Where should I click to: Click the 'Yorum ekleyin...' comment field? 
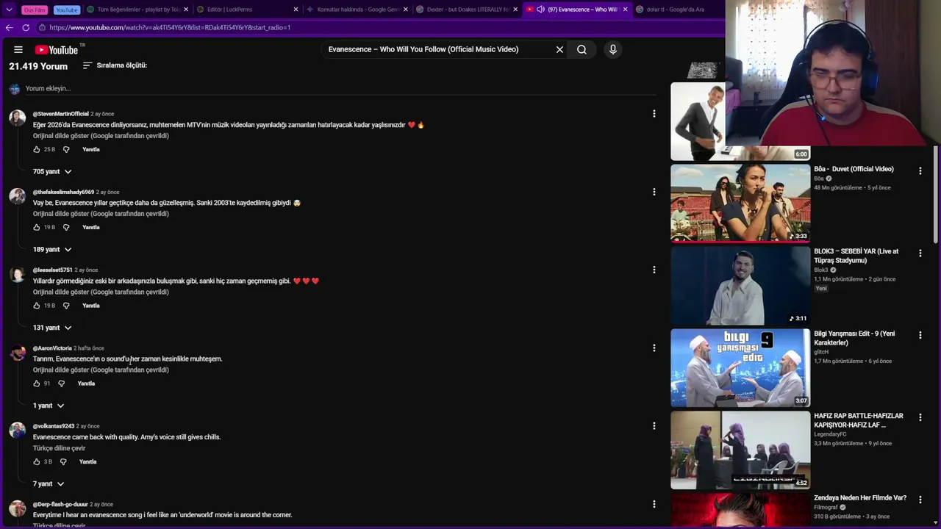pyautogui.click(x=342, y=88)
